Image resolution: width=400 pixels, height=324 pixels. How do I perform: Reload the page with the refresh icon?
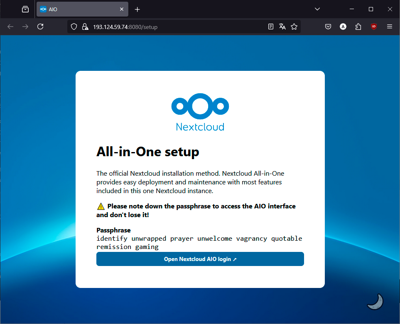click(40, 26)
